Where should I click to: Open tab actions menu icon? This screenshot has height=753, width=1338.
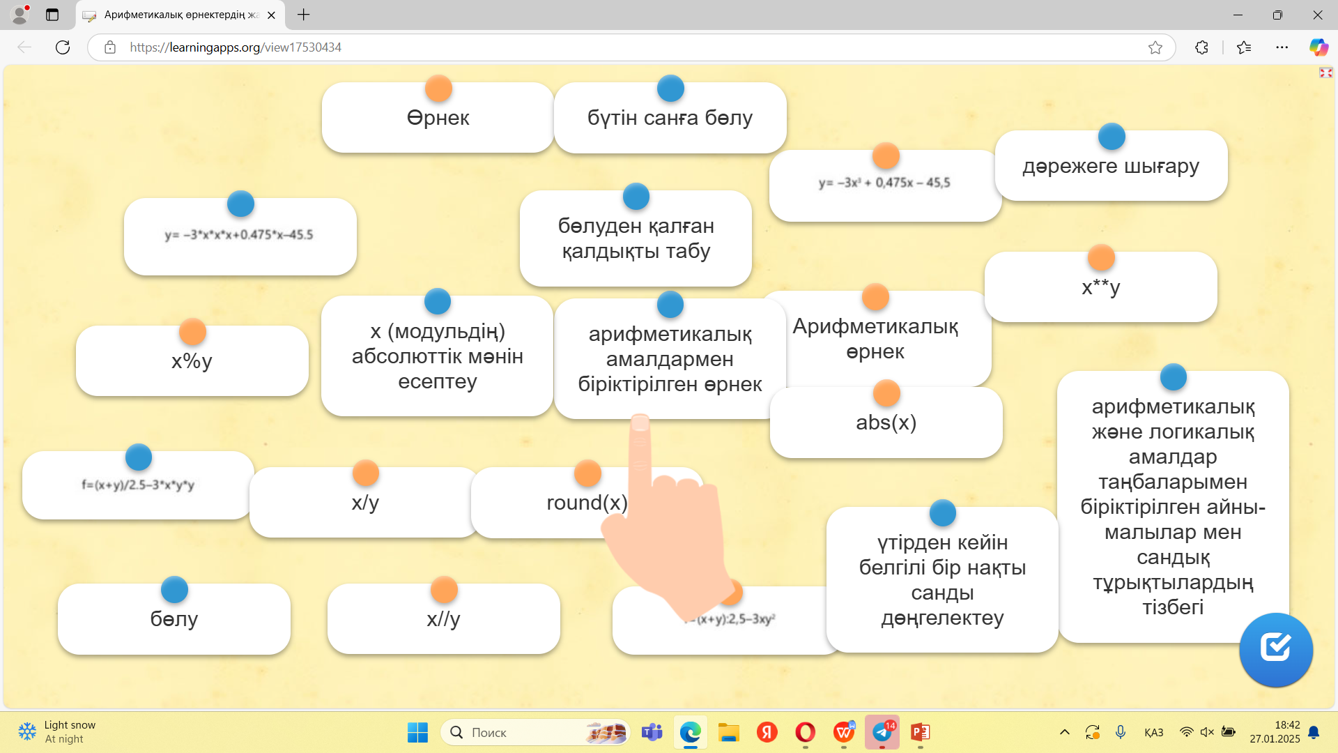point(52,15)
